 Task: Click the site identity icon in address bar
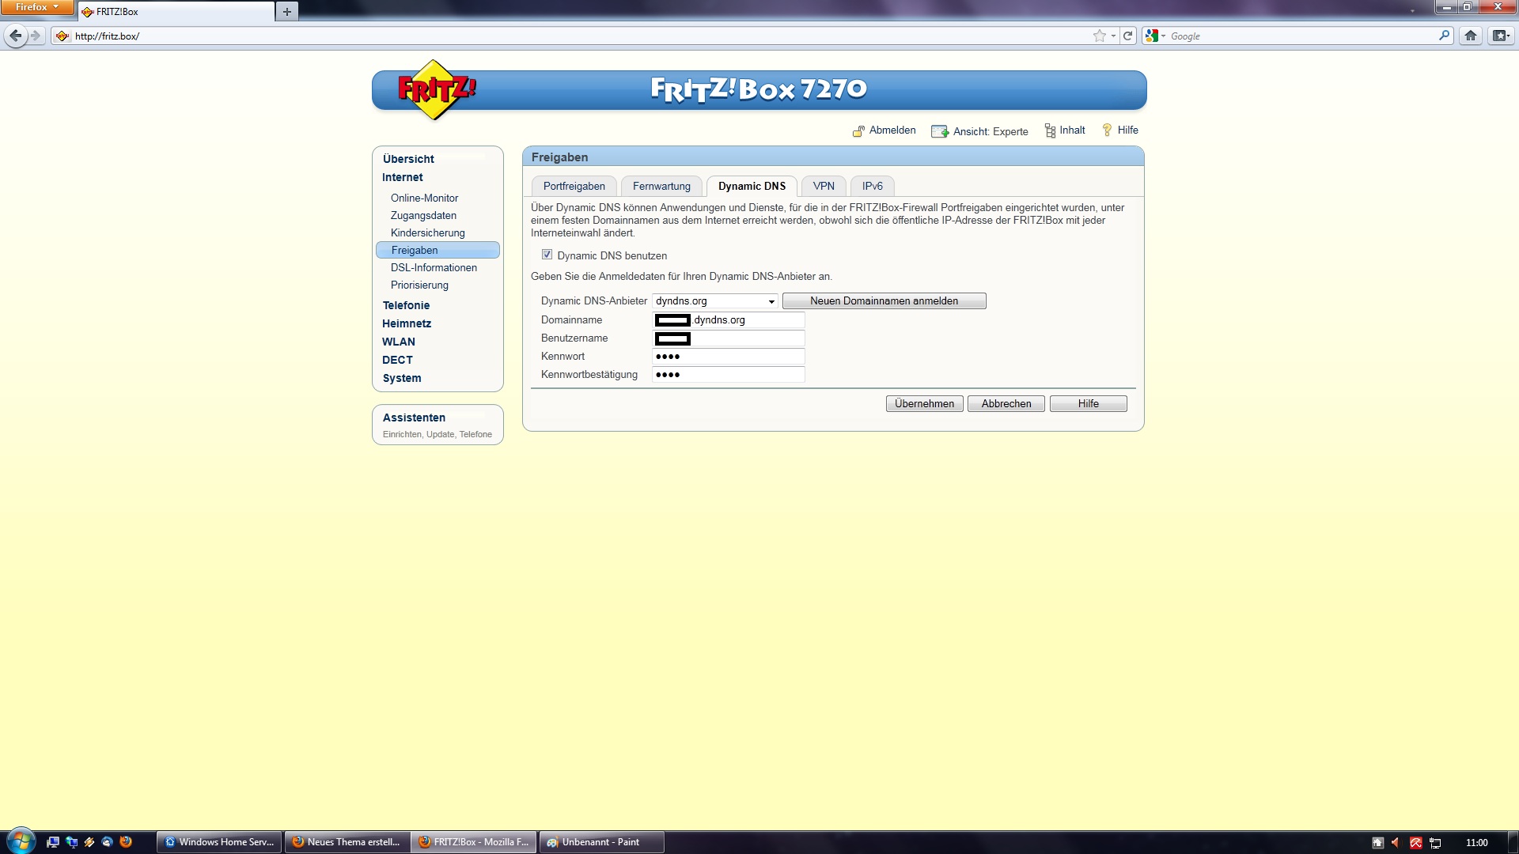point(63,36)
